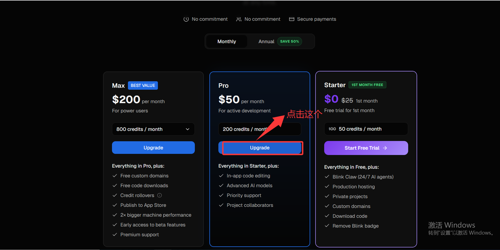Click the crossed-out $25 price
The height and width of the screenshot is (250, 500).
347,100
